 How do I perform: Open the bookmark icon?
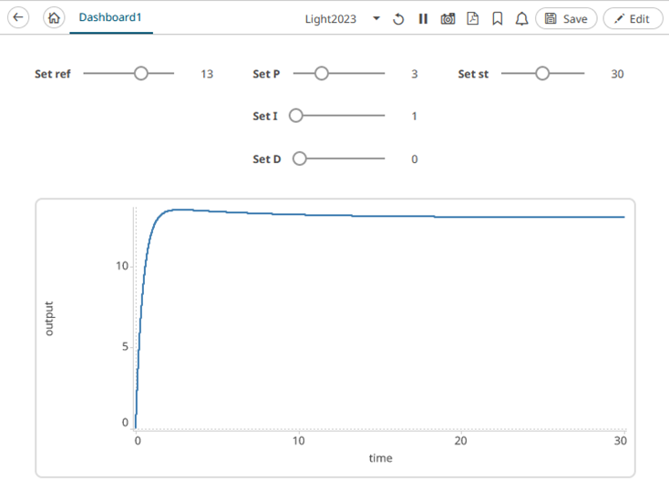coord(497,19)
